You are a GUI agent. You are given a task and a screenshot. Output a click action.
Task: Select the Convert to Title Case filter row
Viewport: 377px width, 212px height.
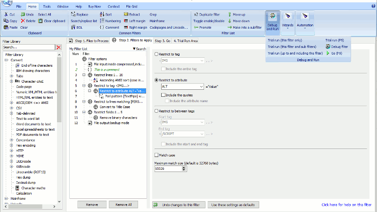[115, 107]
